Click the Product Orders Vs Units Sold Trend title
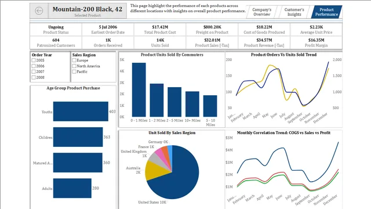371x209 pixels. click(x=283, y=55)
